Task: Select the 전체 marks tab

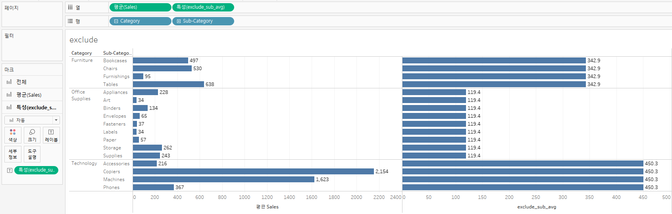Action: click(32, 82)
